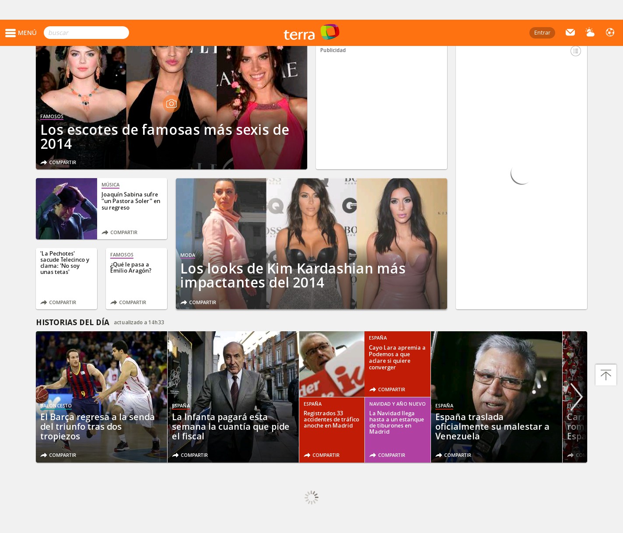623x533 pixels.
Task: Share the Joaquín Sabina article via Compartir
Action: coord(119,232)
